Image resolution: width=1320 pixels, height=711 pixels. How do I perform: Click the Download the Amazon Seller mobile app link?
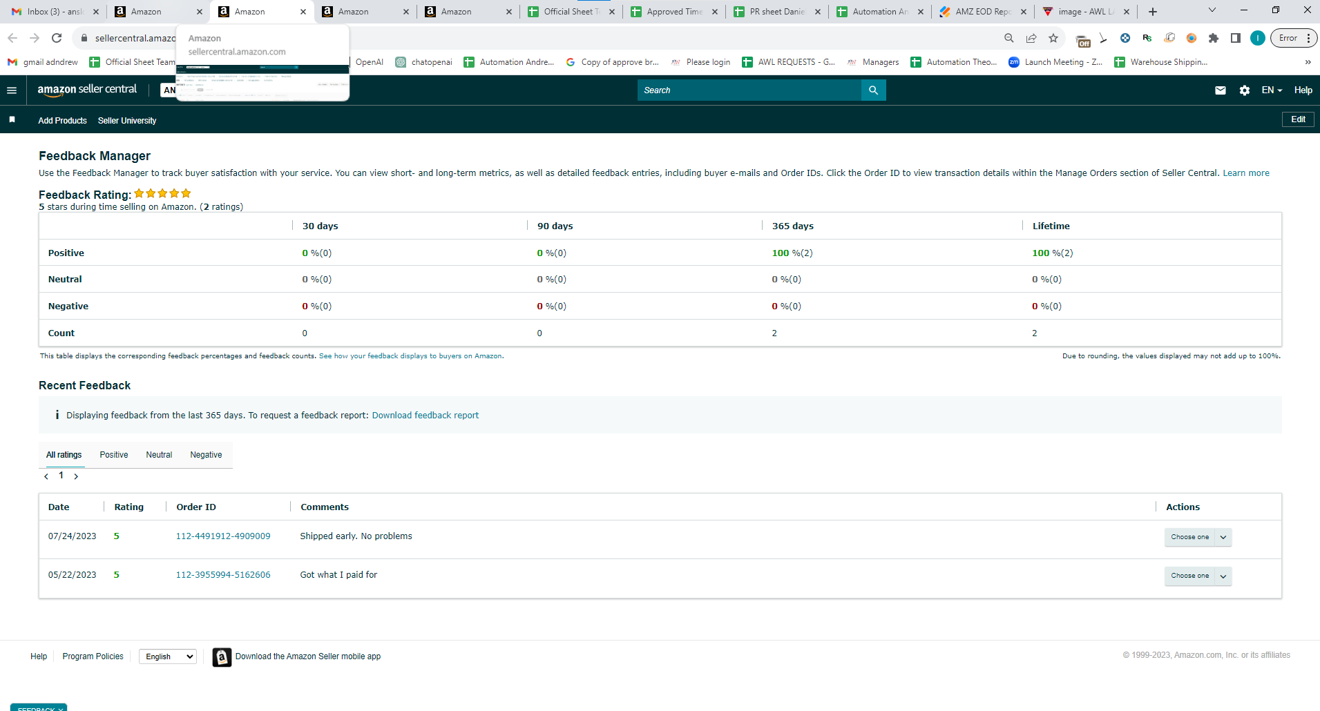(x=308, y=656)
